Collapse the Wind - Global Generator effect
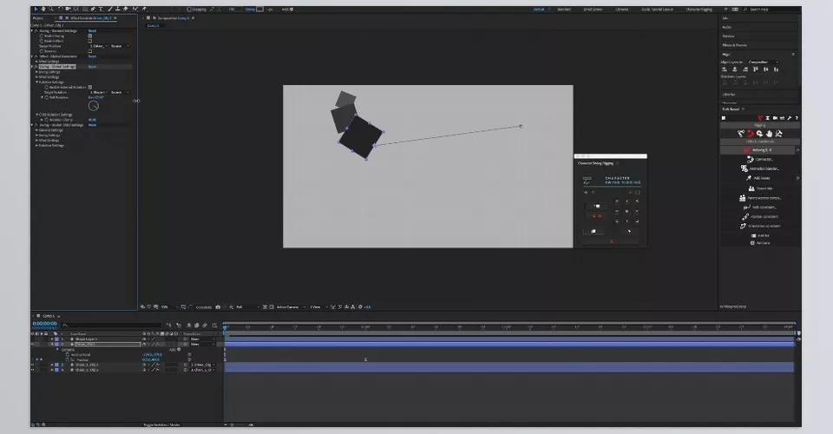This screenshot has width=833, height=434. 32,56
